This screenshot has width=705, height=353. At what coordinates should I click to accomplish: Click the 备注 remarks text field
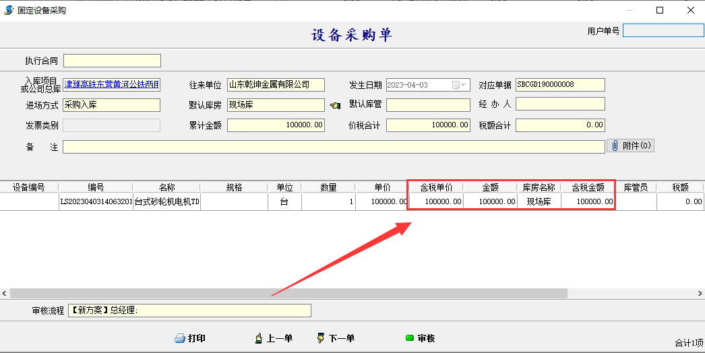pyautogui.click(x=334, y=147)
